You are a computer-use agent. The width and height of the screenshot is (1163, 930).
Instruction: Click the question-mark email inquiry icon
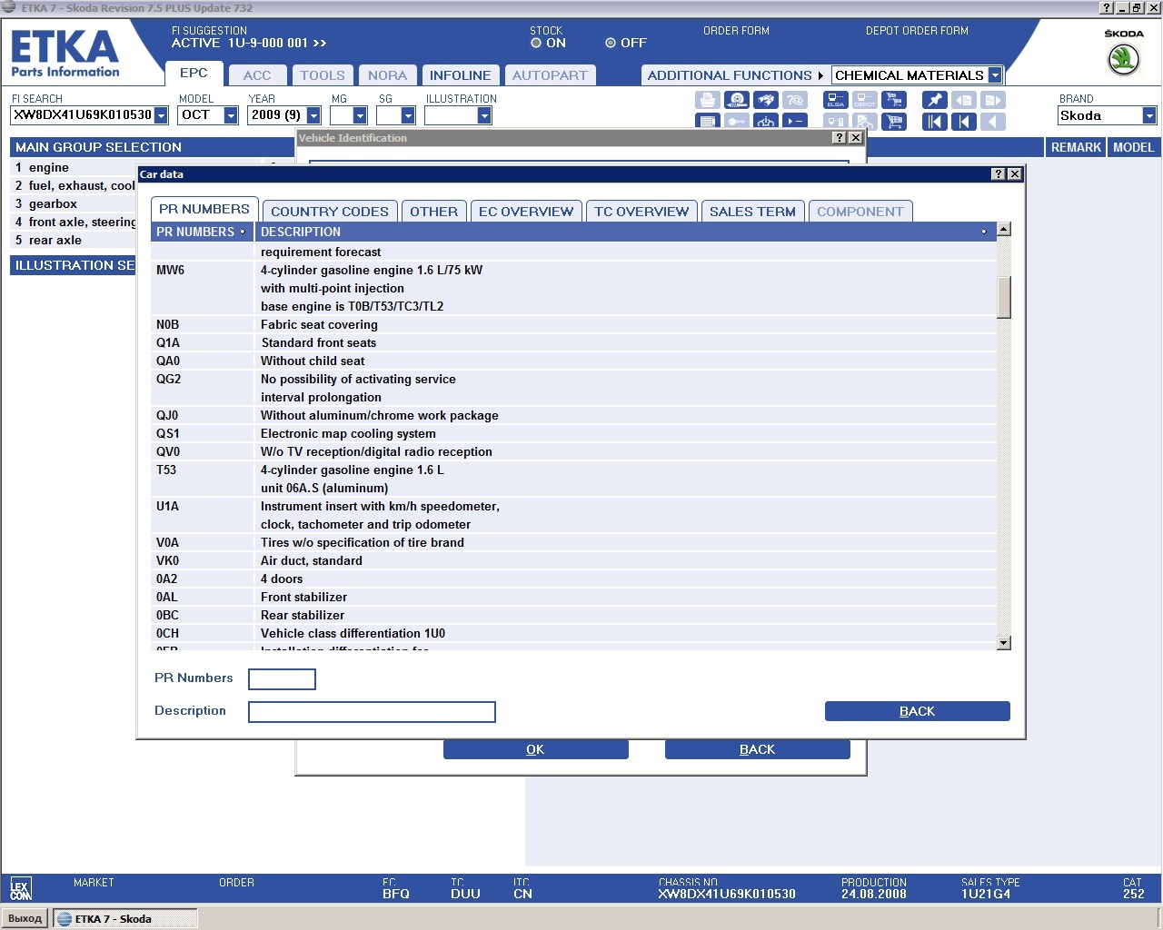[795, 100]
